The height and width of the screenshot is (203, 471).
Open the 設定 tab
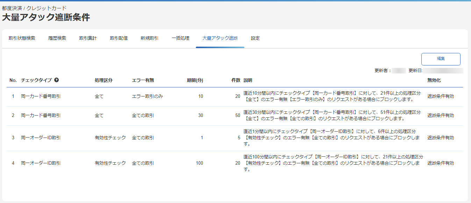click(255, 38)
